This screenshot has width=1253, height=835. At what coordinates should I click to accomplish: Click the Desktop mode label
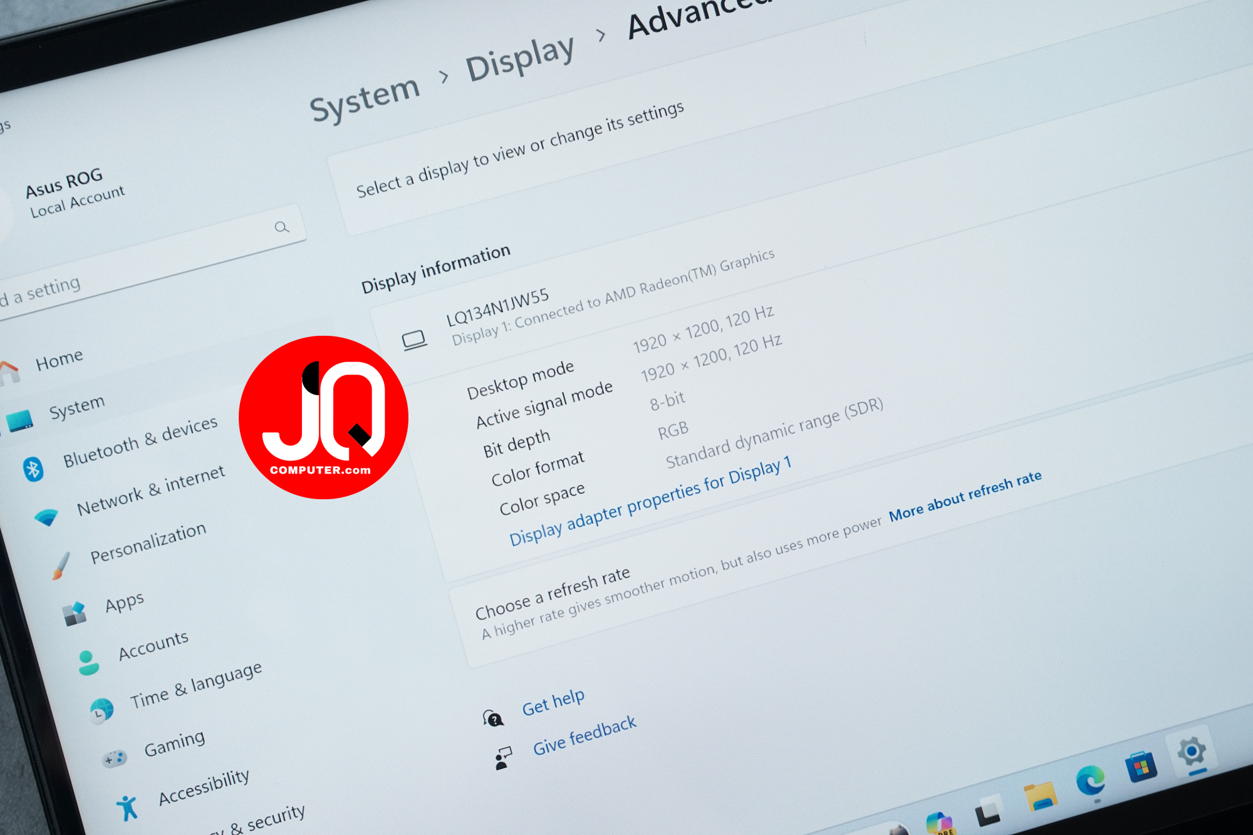tap(521, 380)
